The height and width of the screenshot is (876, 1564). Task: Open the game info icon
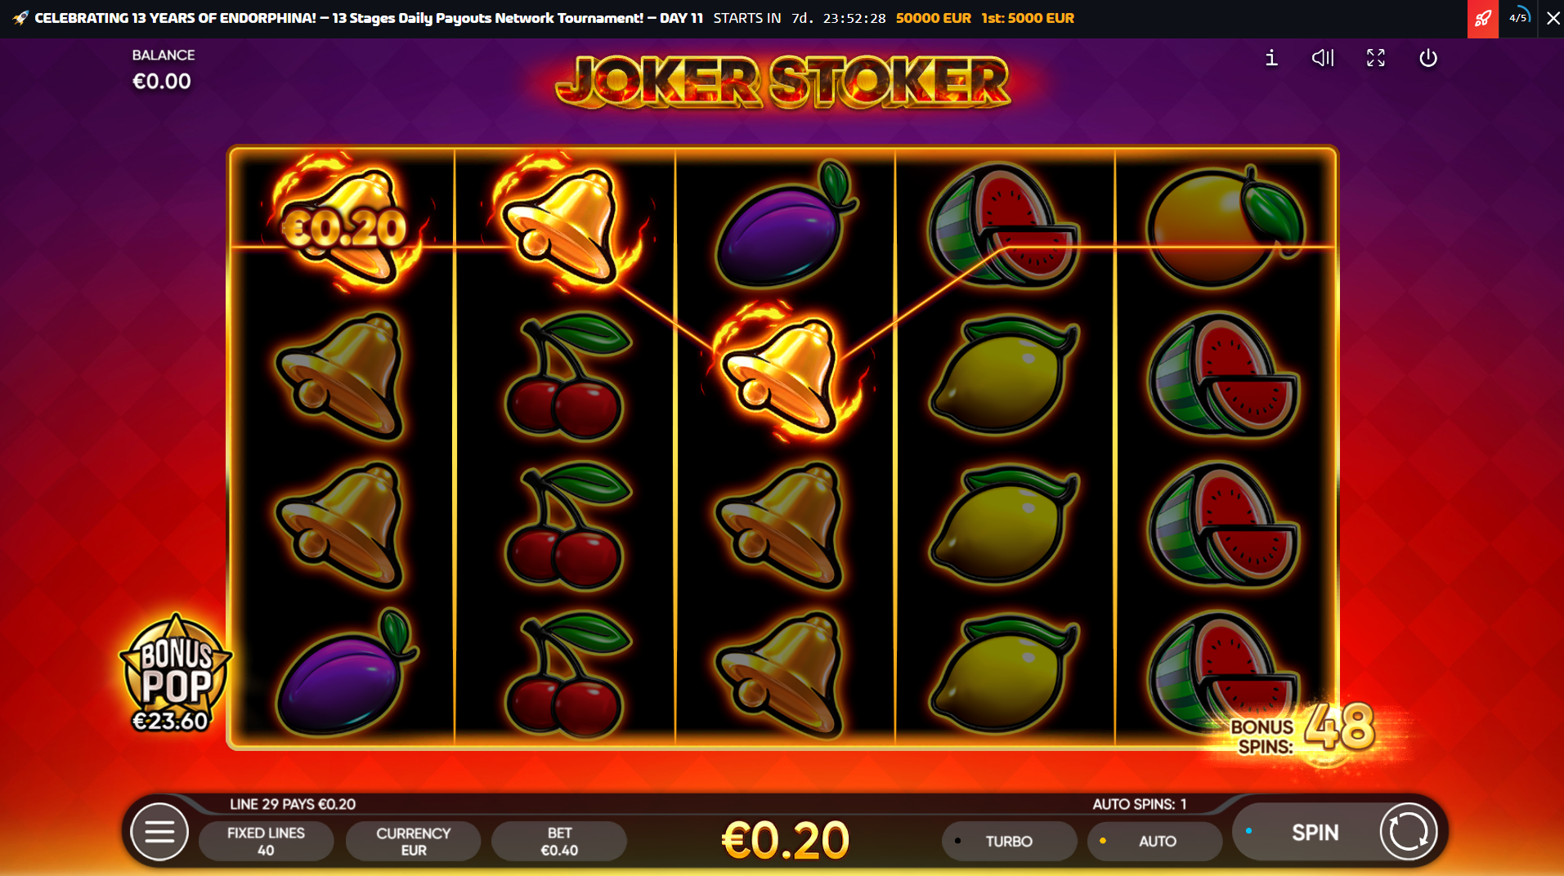(1271, 58)
